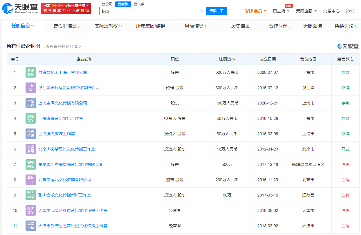Click the 杰森行星 company logo badge
The image size is (361, 235).
(31, 226)
